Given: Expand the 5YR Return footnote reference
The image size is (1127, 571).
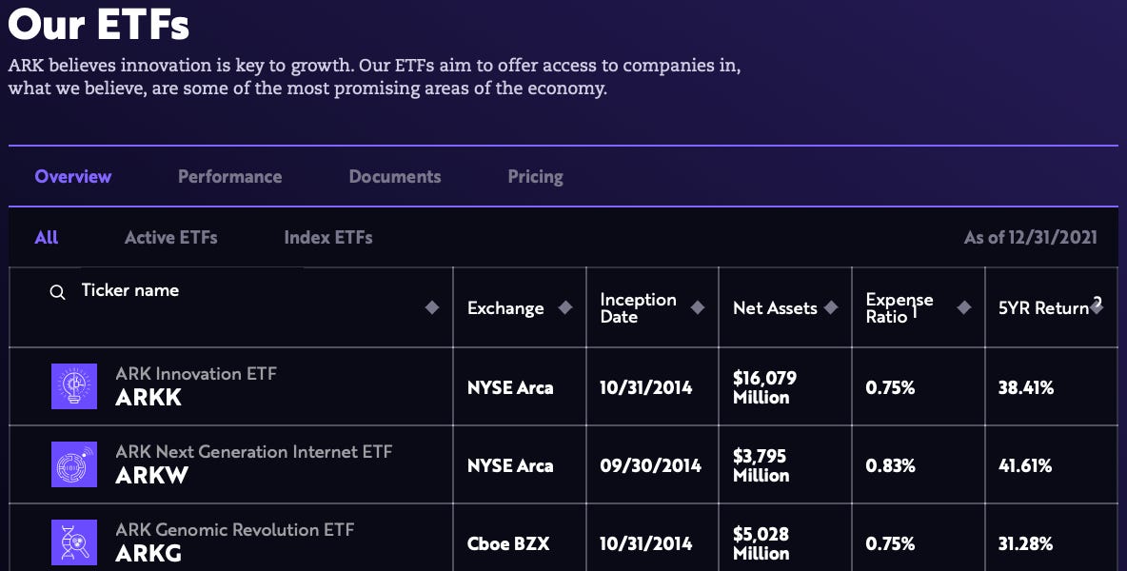Looking at the screenshot, I should (x=1097, y=301).
